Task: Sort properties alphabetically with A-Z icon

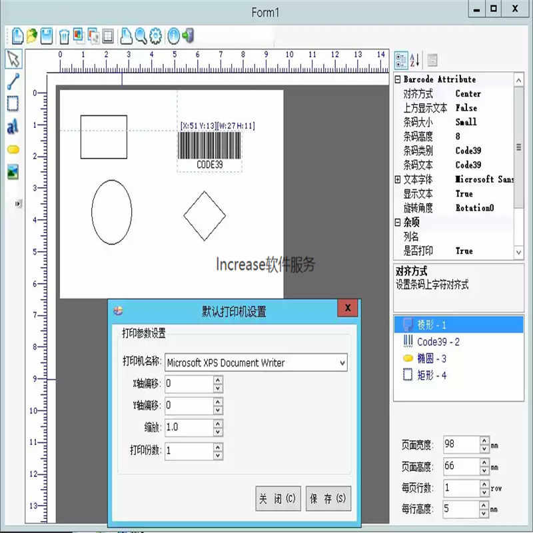Action: [415, 60]
